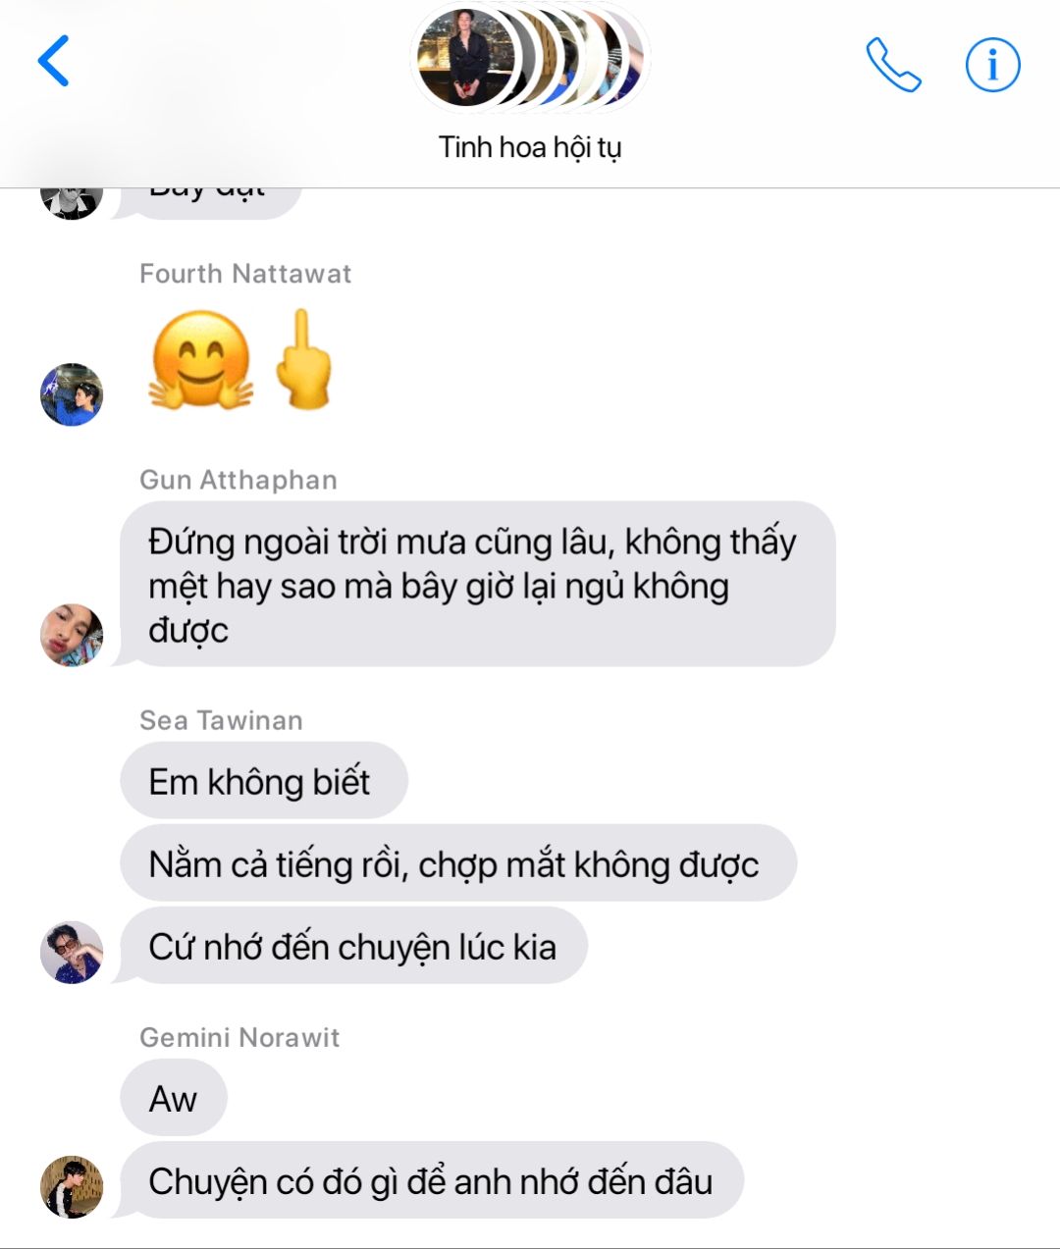Select the 'Cứ nhớ đến chuyện lúc kia' bubble
The image size is (1060, 1249).
353,946
